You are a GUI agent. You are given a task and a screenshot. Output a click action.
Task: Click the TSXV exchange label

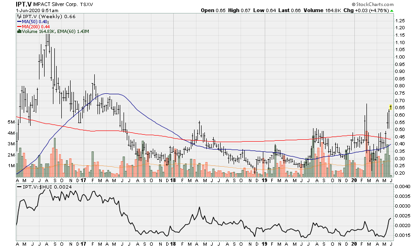[86, 5]
